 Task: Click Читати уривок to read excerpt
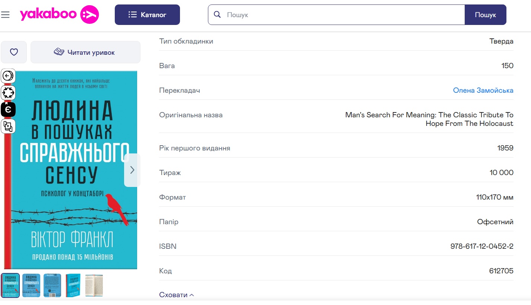coord(85,52)
